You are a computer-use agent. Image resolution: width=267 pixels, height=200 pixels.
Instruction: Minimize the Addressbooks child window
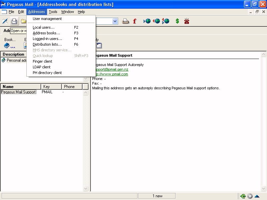pos(251,12)
